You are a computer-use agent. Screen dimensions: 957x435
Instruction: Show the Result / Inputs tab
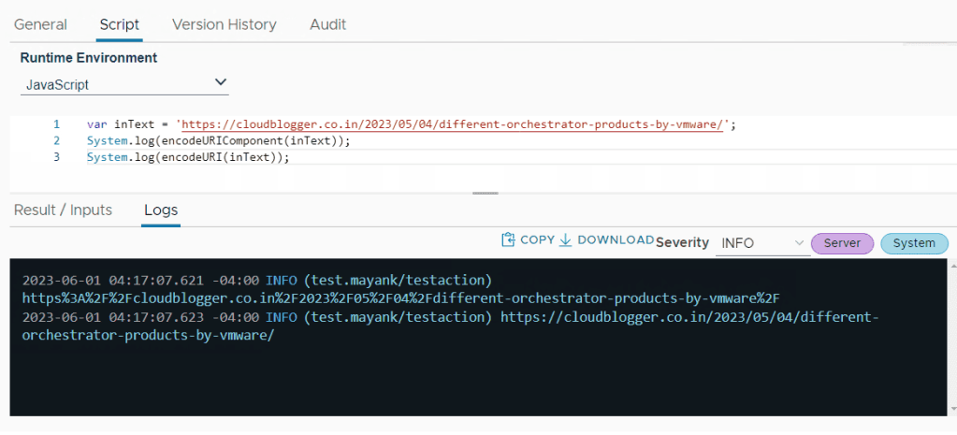click(x=63, y=210)
